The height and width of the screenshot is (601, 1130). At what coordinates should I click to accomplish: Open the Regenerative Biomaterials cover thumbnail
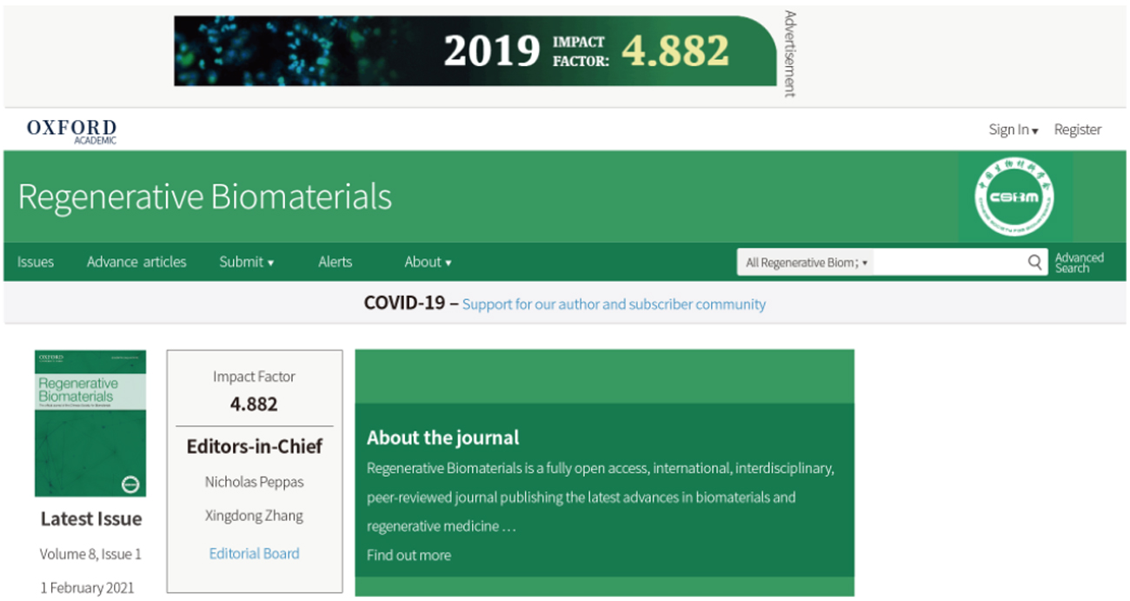(90, 424)
